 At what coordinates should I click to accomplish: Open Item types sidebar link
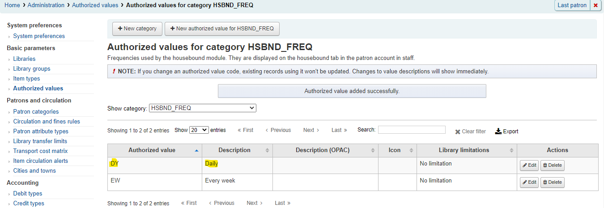pos(26,79)
